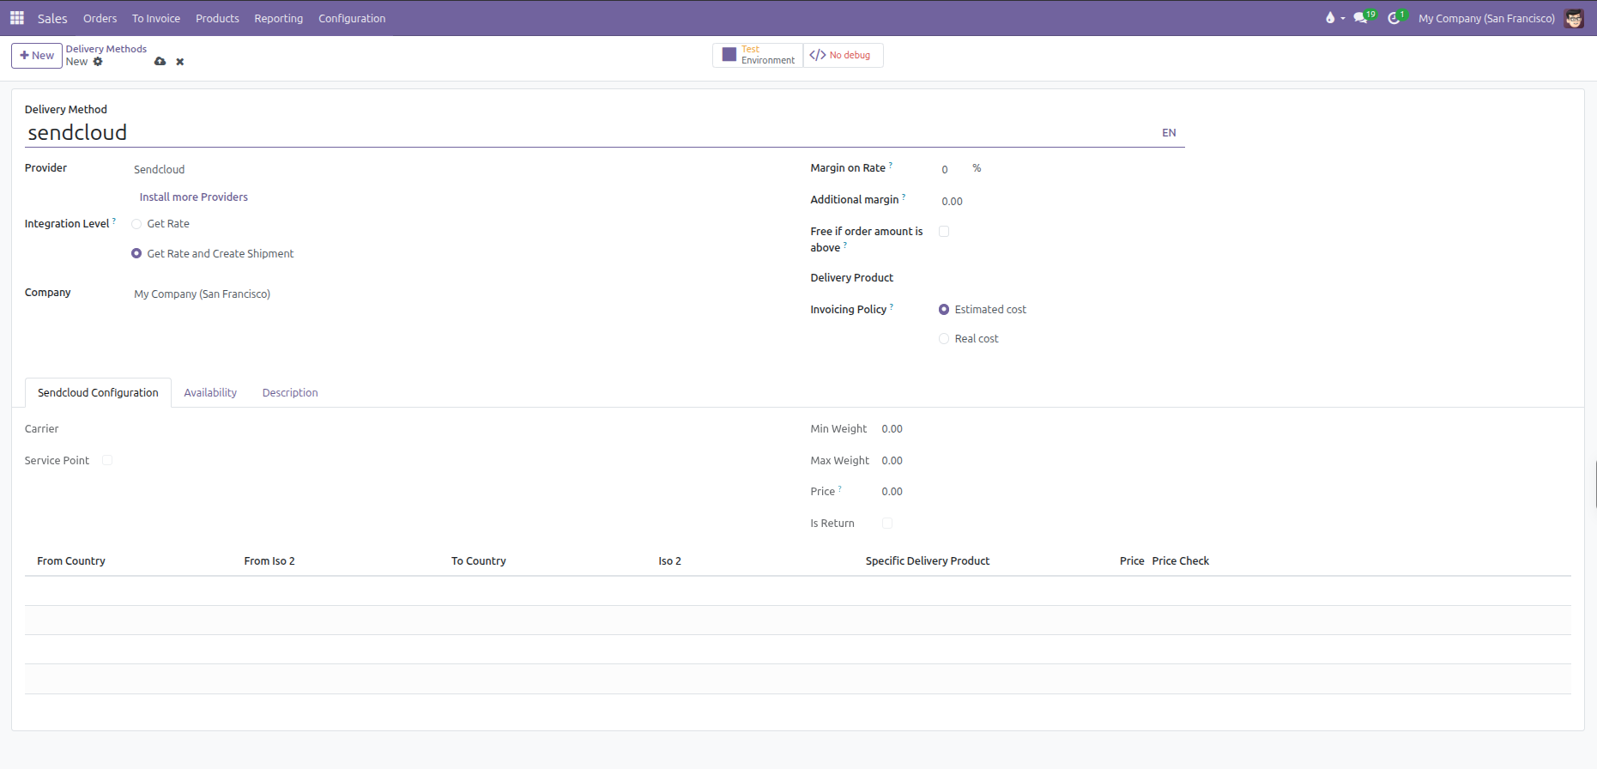The height and width of the screenshot is (769, 1597).
Task: Open the Delivery Product field
Action: click(1060, 278)
